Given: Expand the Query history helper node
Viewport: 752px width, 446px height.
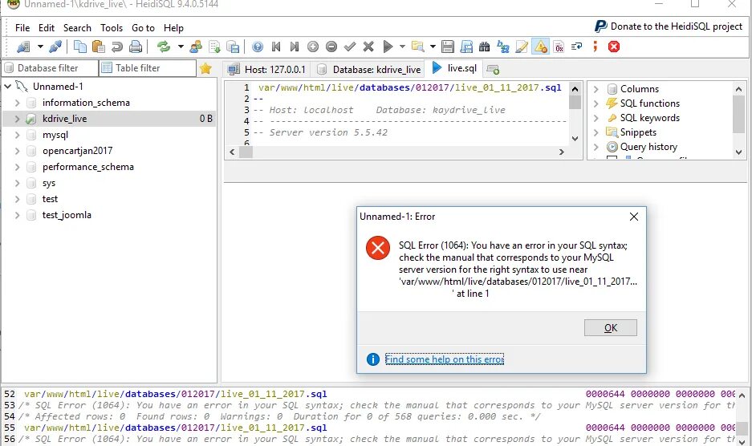Looking at the screenshot, I should [596, 147].
